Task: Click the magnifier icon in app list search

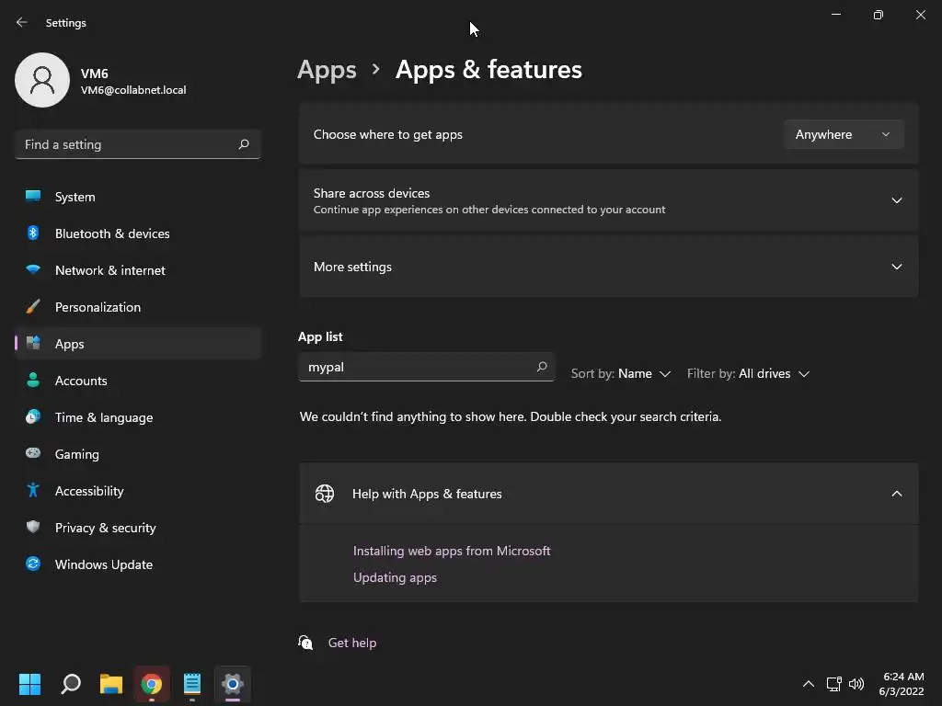Action: pyautogui.click(x=542, y=367)
